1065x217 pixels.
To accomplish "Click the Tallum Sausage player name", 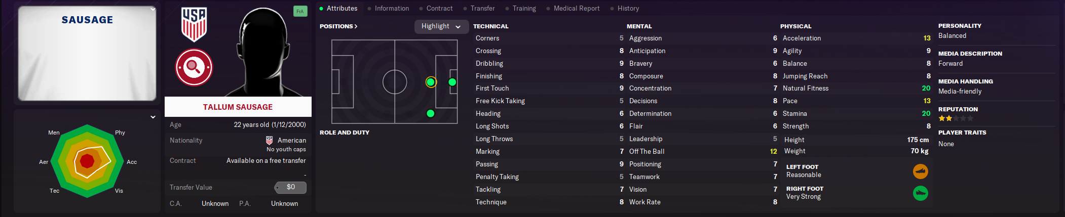I will [238, 107].
